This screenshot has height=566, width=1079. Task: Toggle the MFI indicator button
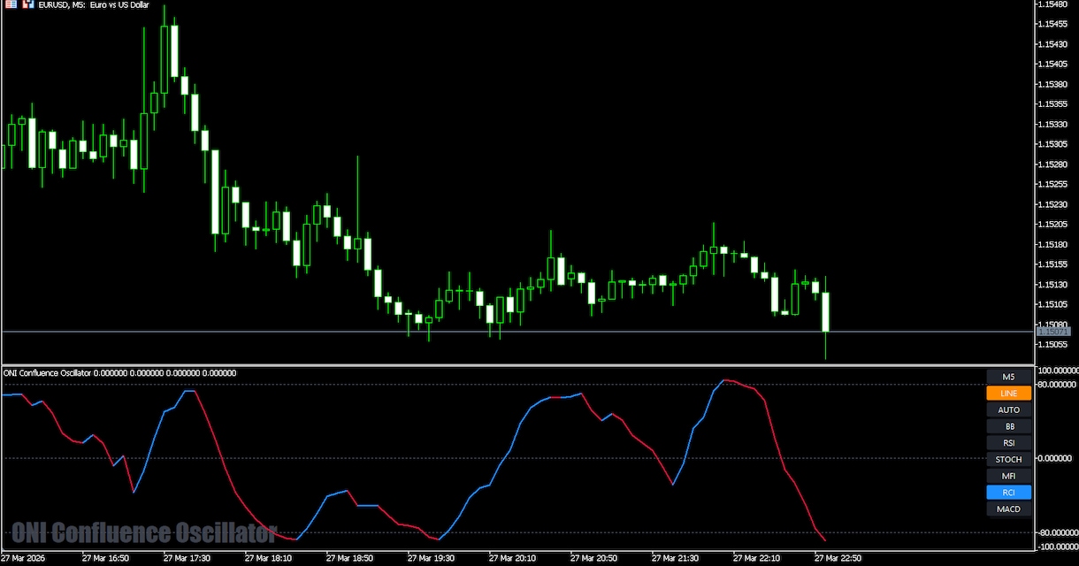[x=1008, y=476]
